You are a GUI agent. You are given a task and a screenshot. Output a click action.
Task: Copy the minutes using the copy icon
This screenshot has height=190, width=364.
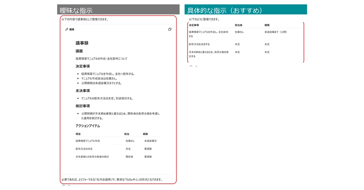[x=170, y=29]
